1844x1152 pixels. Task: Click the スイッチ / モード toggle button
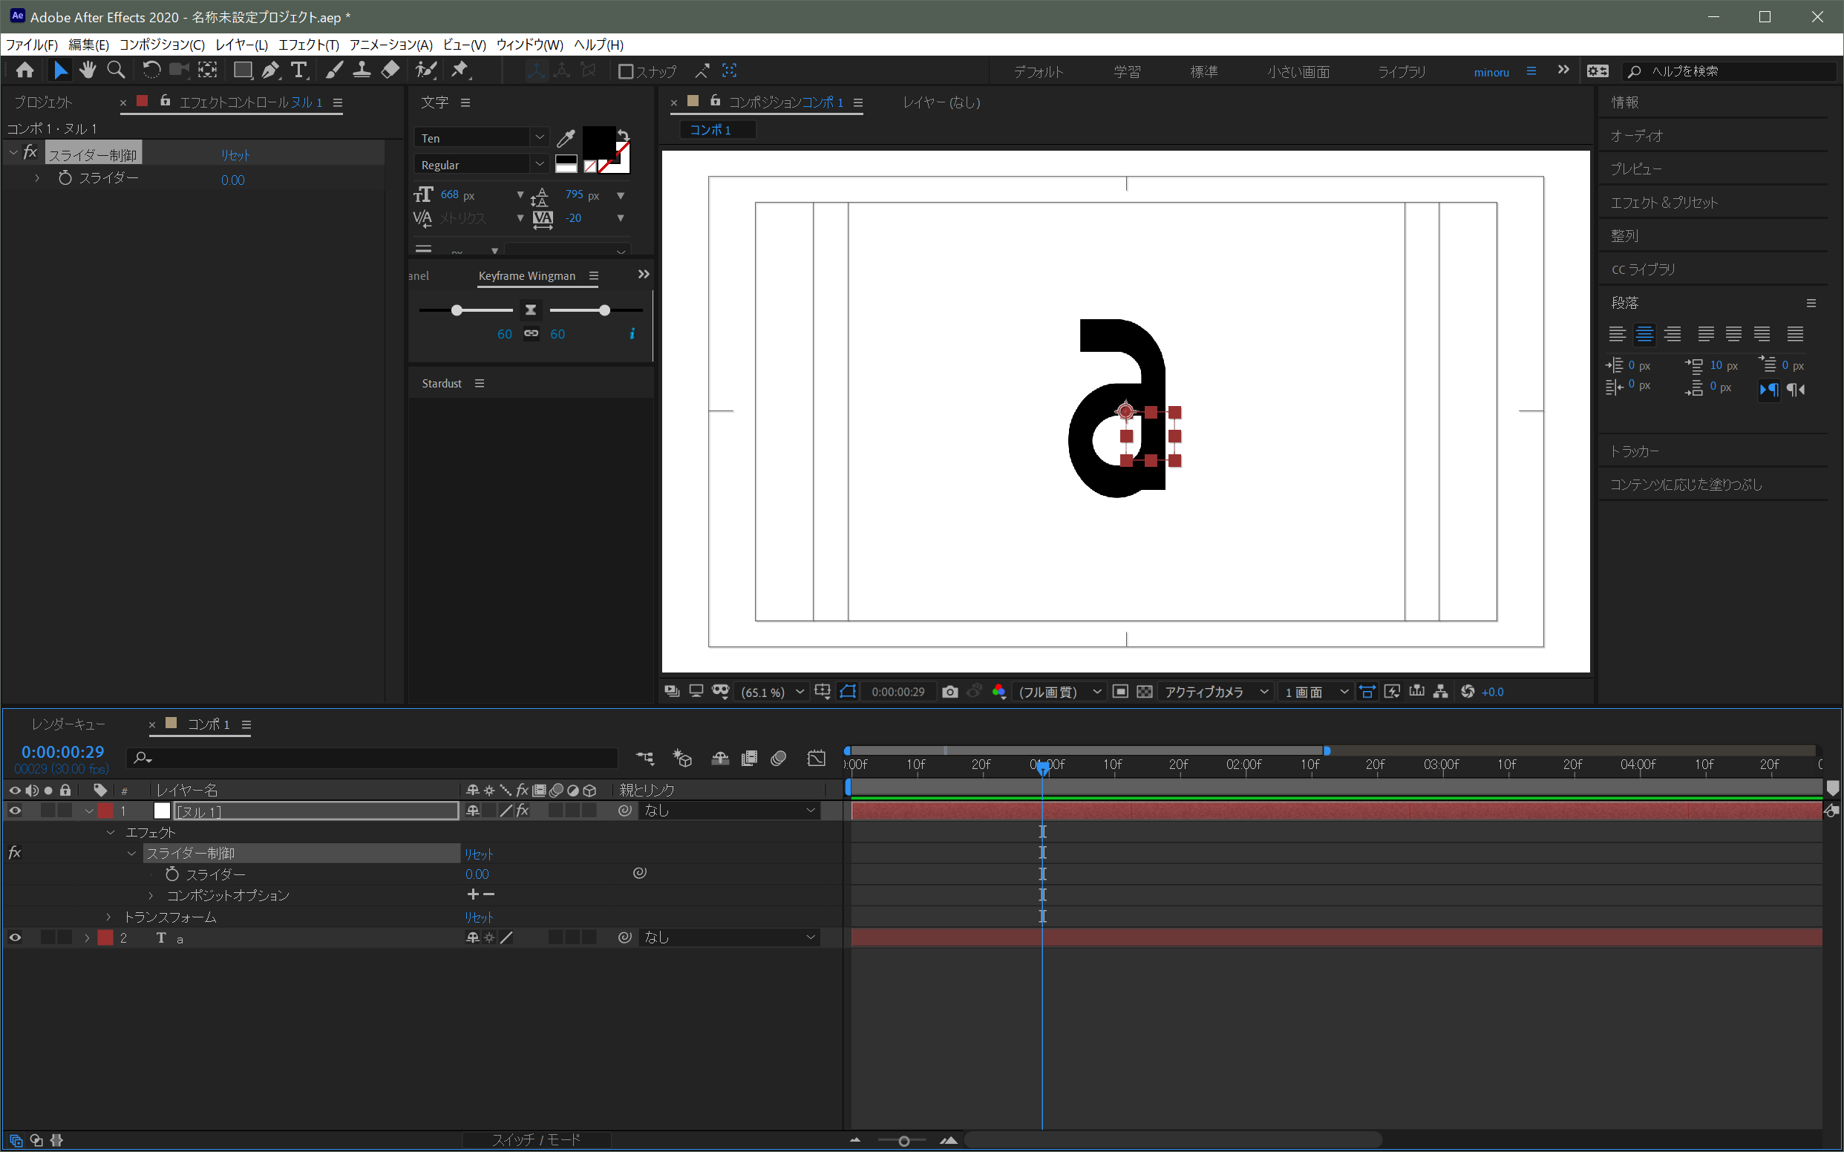pyautogui.click(x=537, y=1140)
